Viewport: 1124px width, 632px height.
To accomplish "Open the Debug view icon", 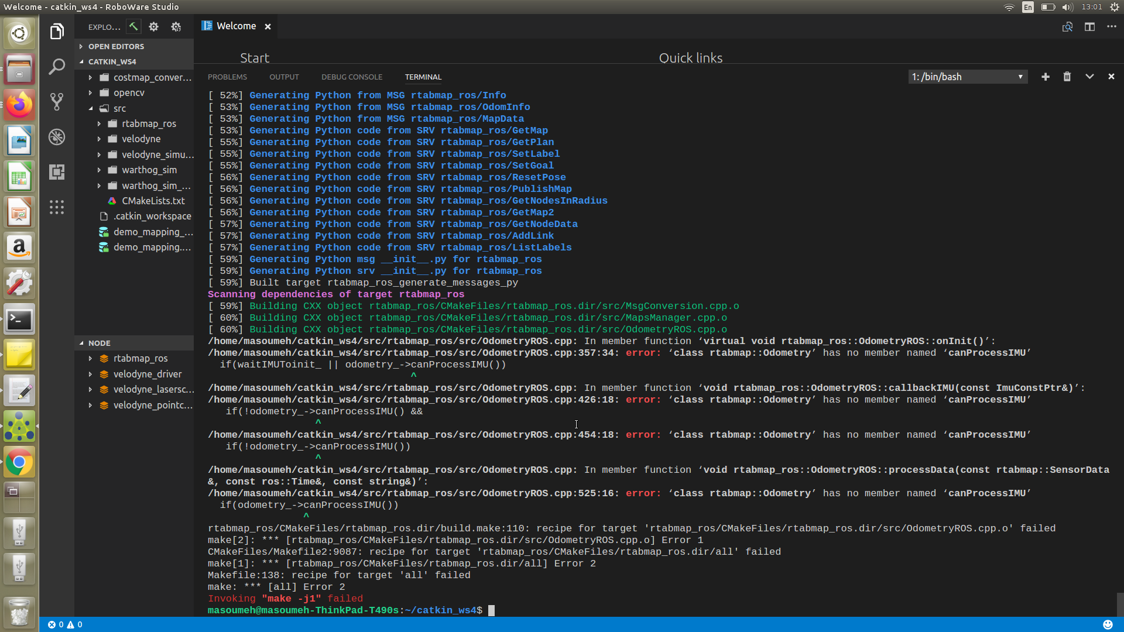I will (57, 137).
